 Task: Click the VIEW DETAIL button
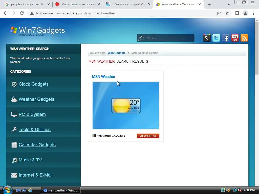tap(148, 136)
